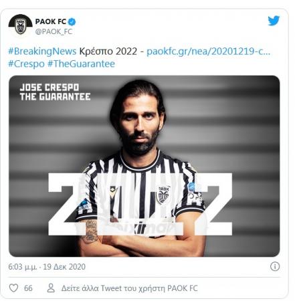This screenshot has width=295, height=301.
Task: Click the blue verified badge
Action: (x=72, y=22)
